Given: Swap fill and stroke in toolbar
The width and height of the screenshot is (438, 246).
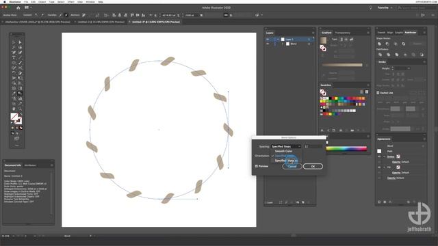Looking at the screenshot, I should tap(21, 115).
